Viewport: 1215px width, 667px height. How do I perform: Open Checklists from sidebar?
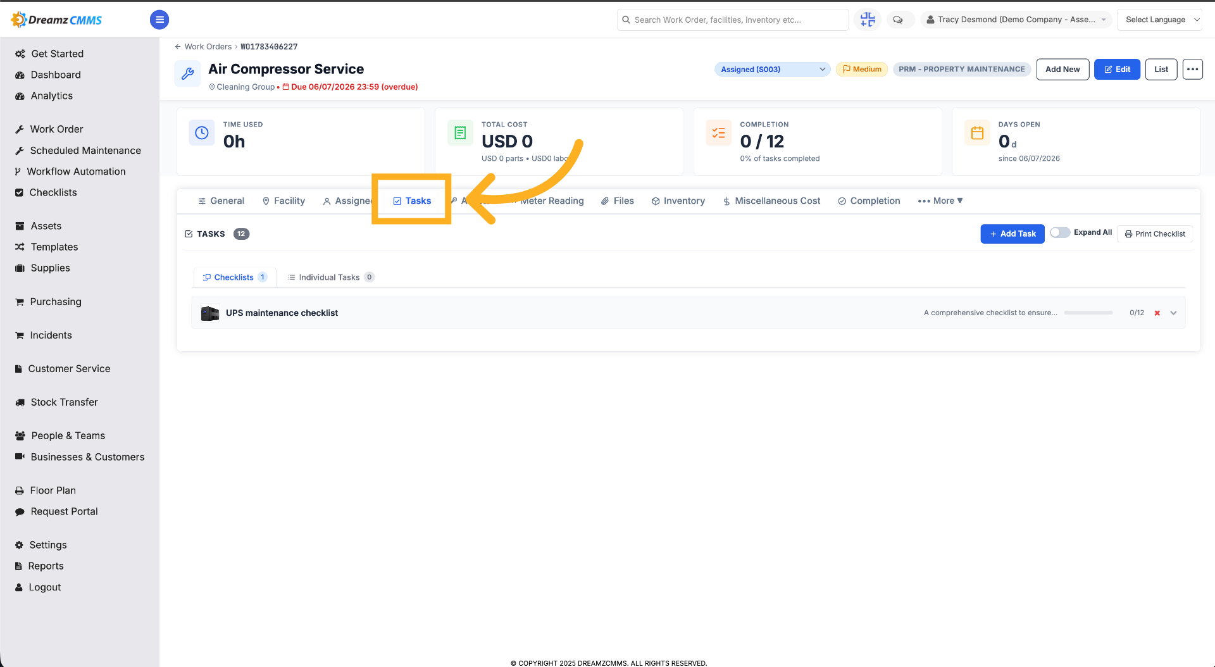pyautogui.click(x=53, y=192)
